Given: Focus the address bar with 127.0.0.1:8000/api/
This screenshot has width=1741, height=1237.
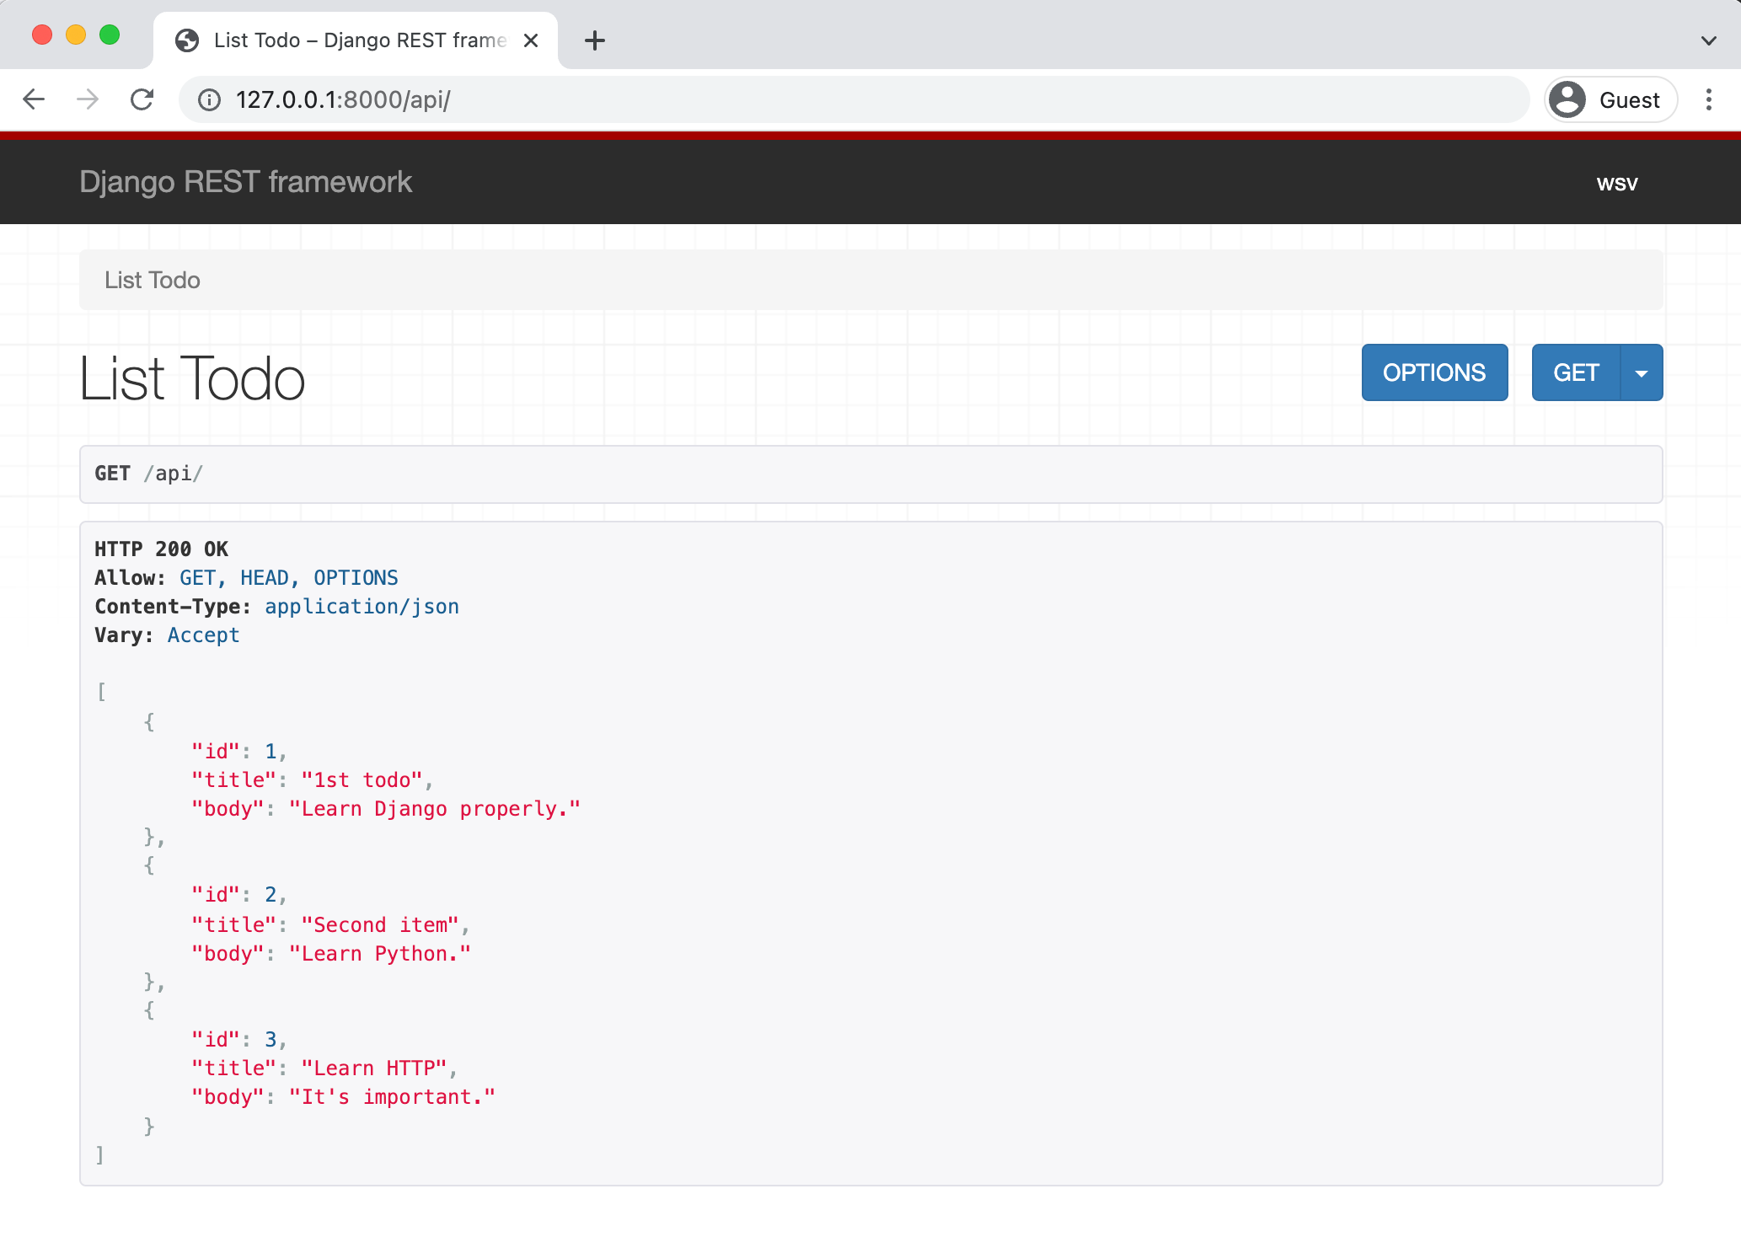Looking at the screenshot, I should (x=854, y=99).
